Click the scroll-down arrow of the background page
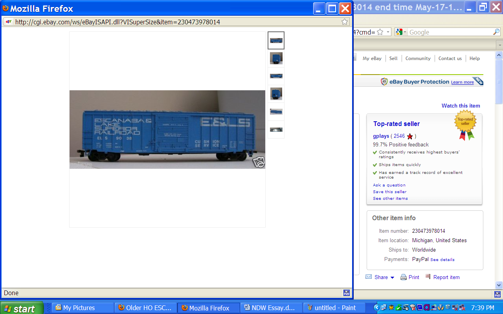The width and height of the screenshot is (503, 314). coord(499,285)
